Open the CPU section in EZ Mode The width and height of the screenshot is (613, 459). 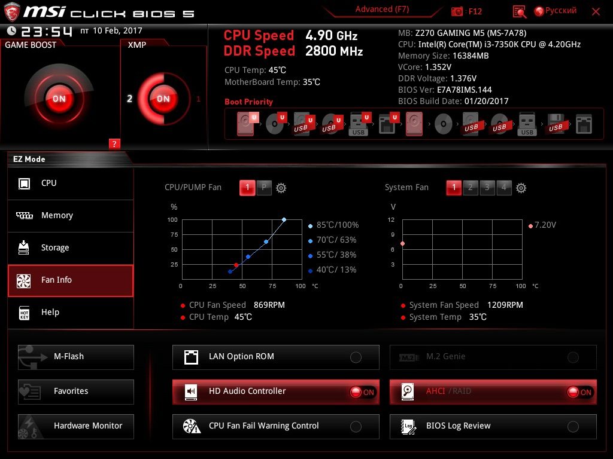(x=71, y=183)
